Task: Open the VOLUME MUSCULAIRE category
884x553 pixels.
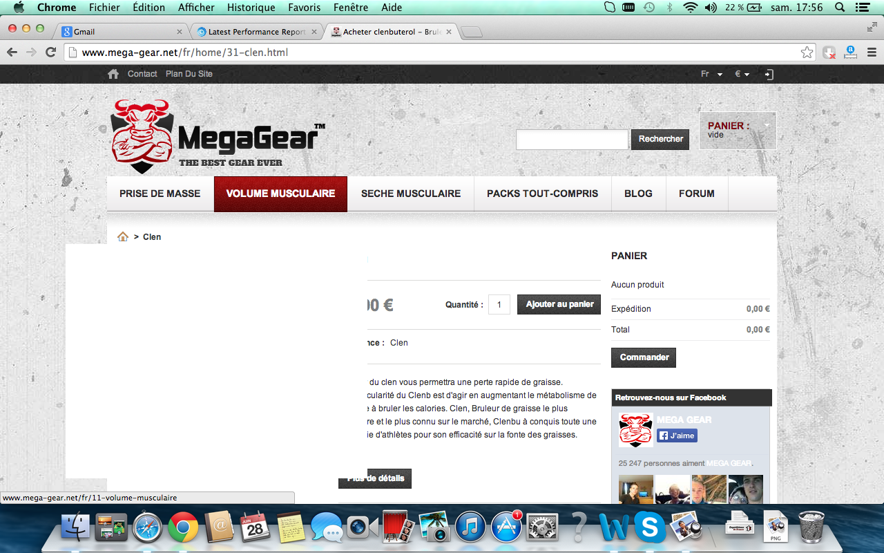Action: point(280,194)
